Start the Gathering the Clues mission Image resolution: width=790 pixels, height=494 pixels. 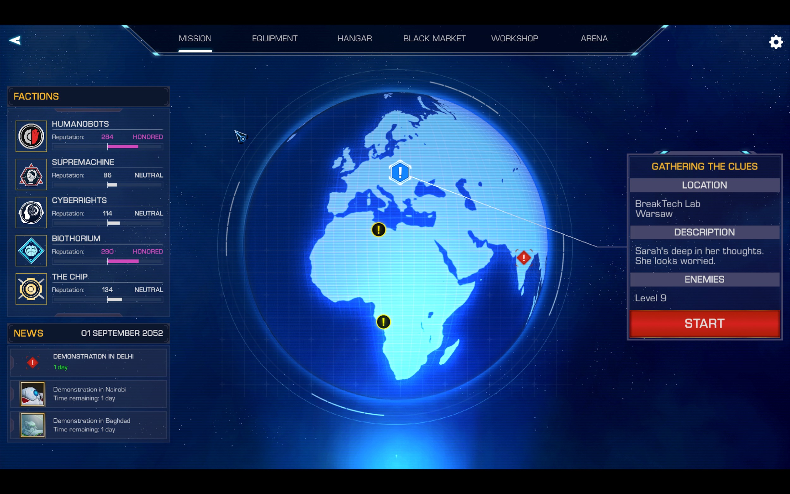coord(704,324)
